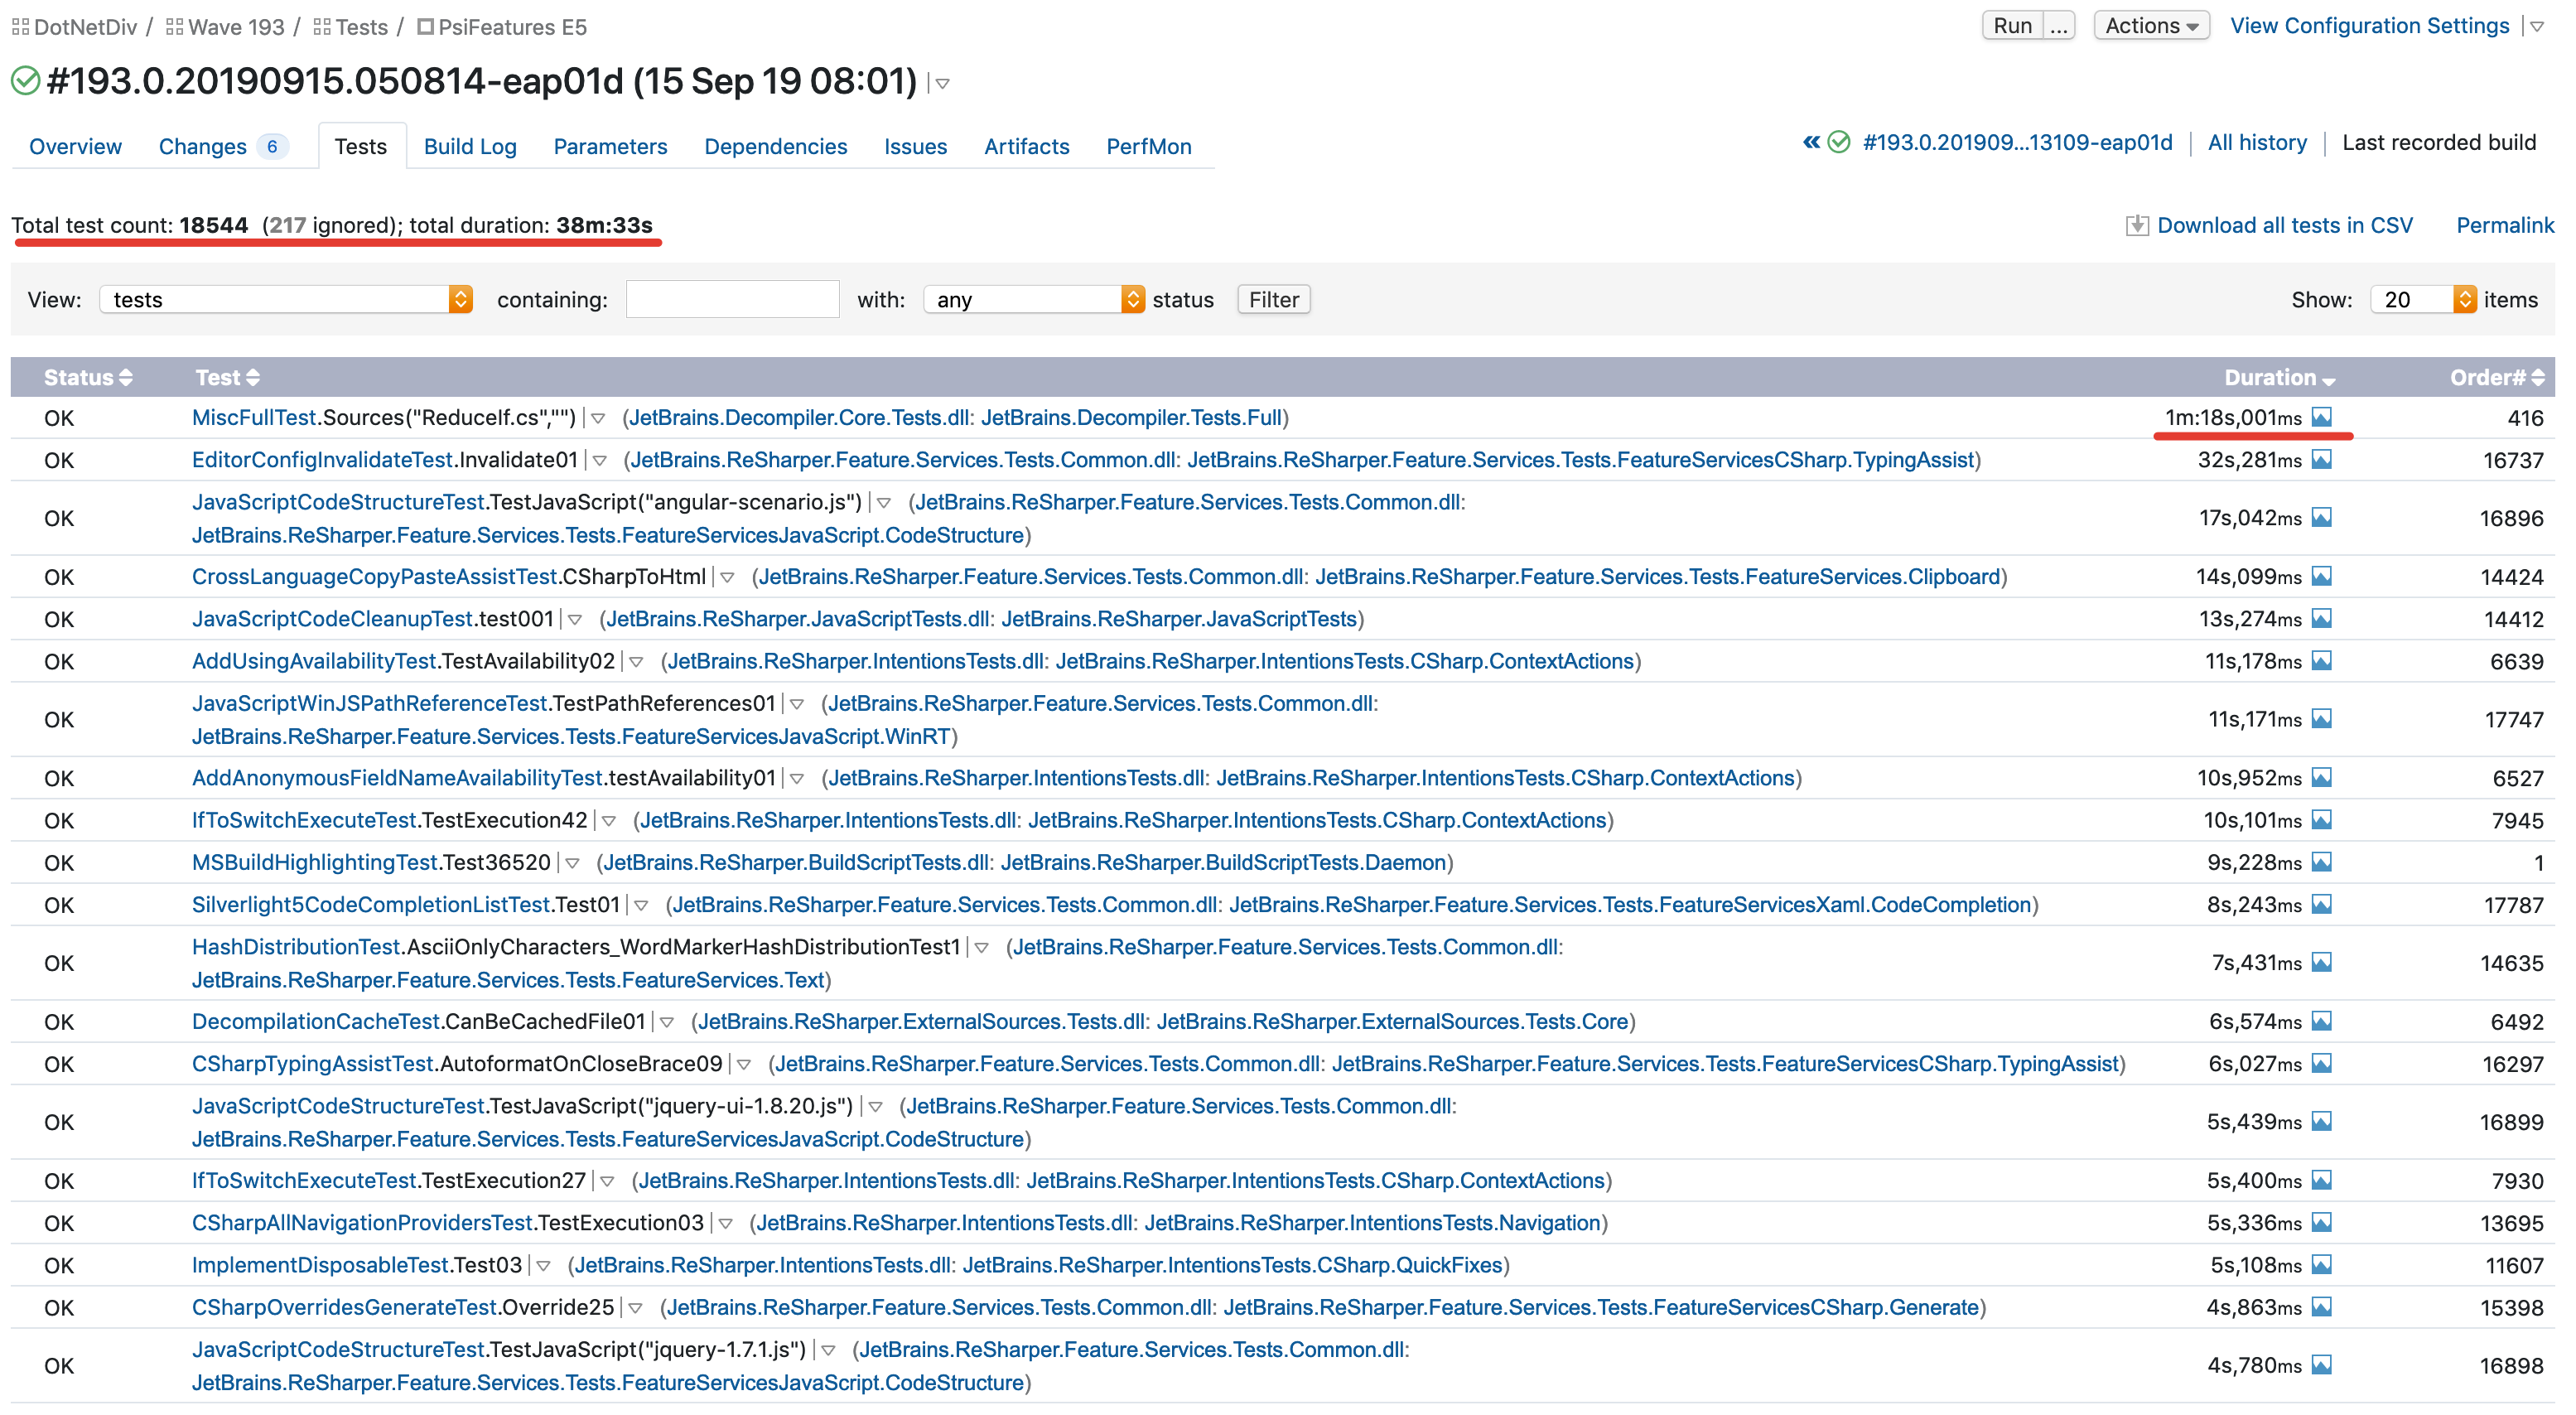Screen dimensions: 2576x1415
Task: Open the Wave 193 breadcrumb link
Action: click(235, 27)
